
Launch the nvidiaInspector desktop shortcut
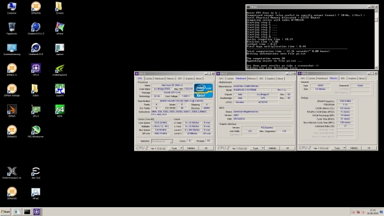pyautogui.click(x=60, y=69)
